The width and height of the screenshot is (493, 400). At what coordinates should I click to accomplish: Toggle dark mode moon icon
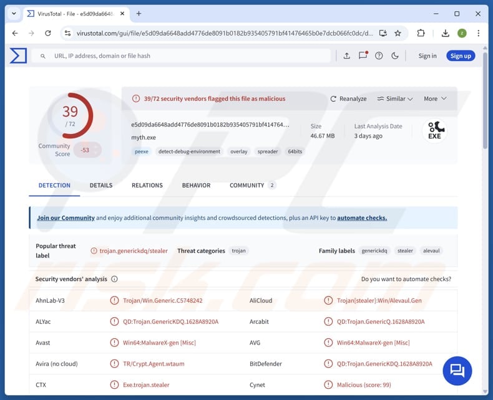[395, 56]
